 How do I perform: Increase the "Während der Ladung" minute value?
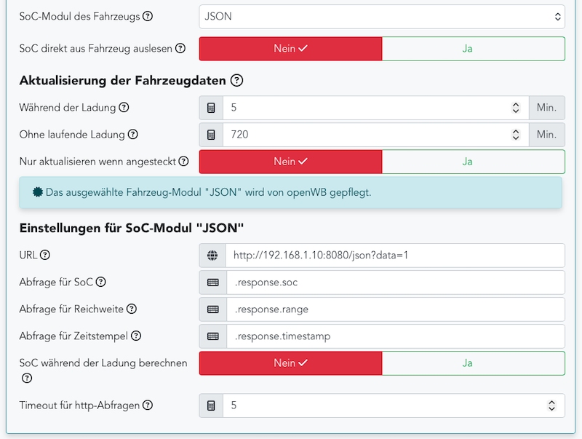(x=515, y=103)
